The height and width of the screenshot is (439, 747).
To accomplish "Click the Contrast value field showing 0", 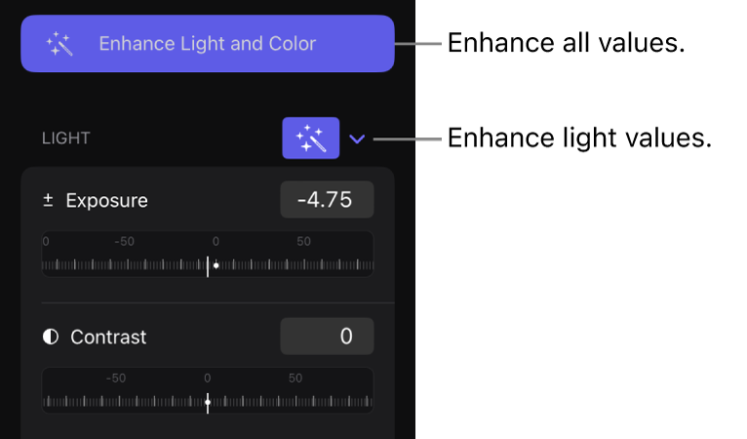I will coord(327,337).
